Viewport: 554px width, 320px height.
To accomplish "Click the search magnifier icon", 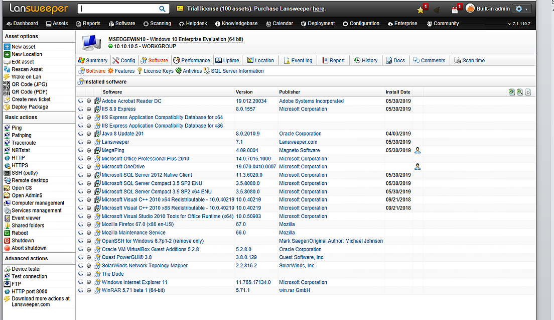I will tap(161, 9).
